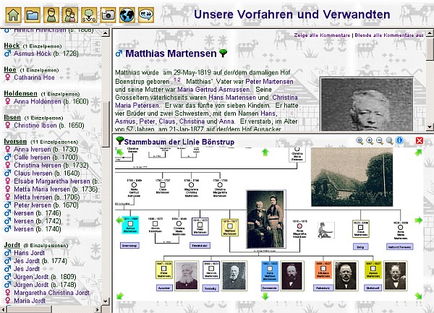This screenshot has width=434, height=313.
Task: Open Maria Gertrud Asmussen link
Action: pos(214,90)
